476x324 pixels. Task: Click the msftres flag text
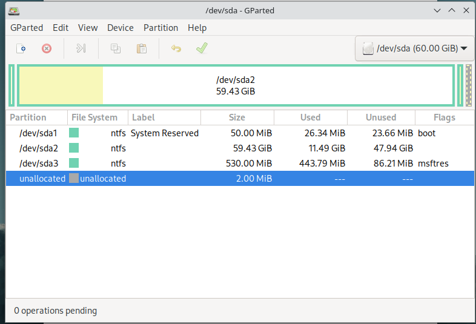point(433,164)
